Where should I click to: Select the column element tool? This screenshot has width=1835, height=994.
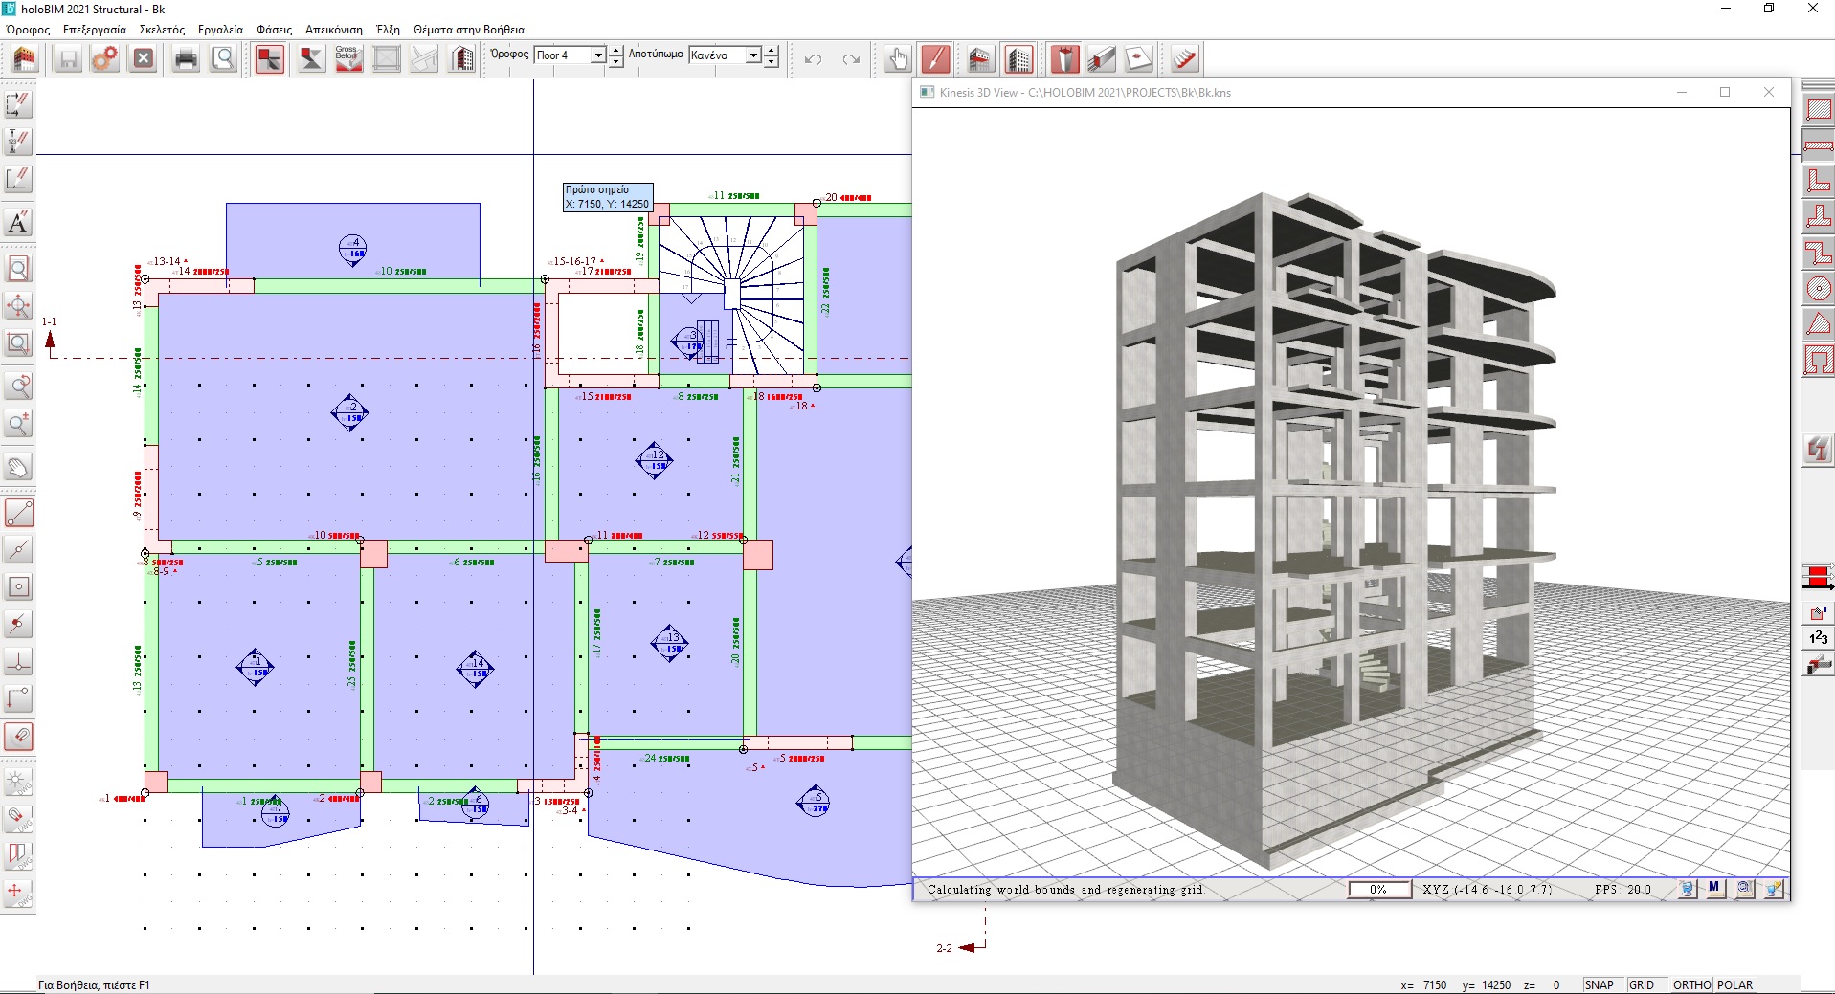point(1064,59)
